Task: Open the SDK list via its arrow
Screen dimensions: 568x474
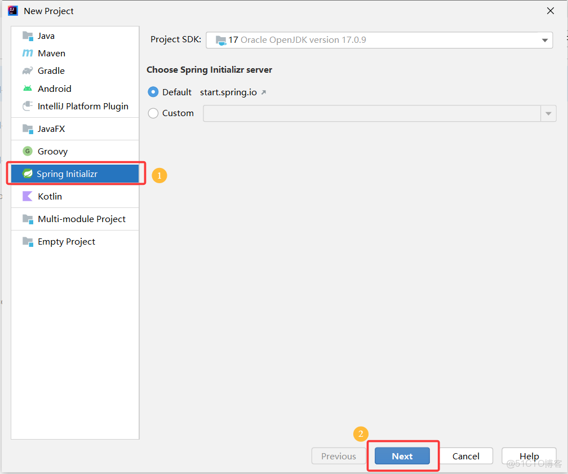Action: [x=544, y=39]
